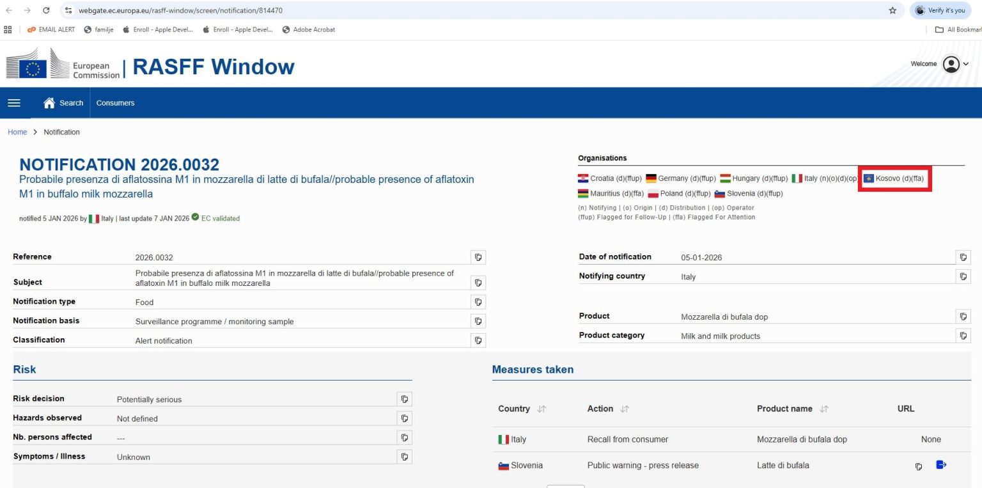Copy the Reference value 2026.0032
The width and height of the screenshot is (982, 488).
click(x=478, y=257)
